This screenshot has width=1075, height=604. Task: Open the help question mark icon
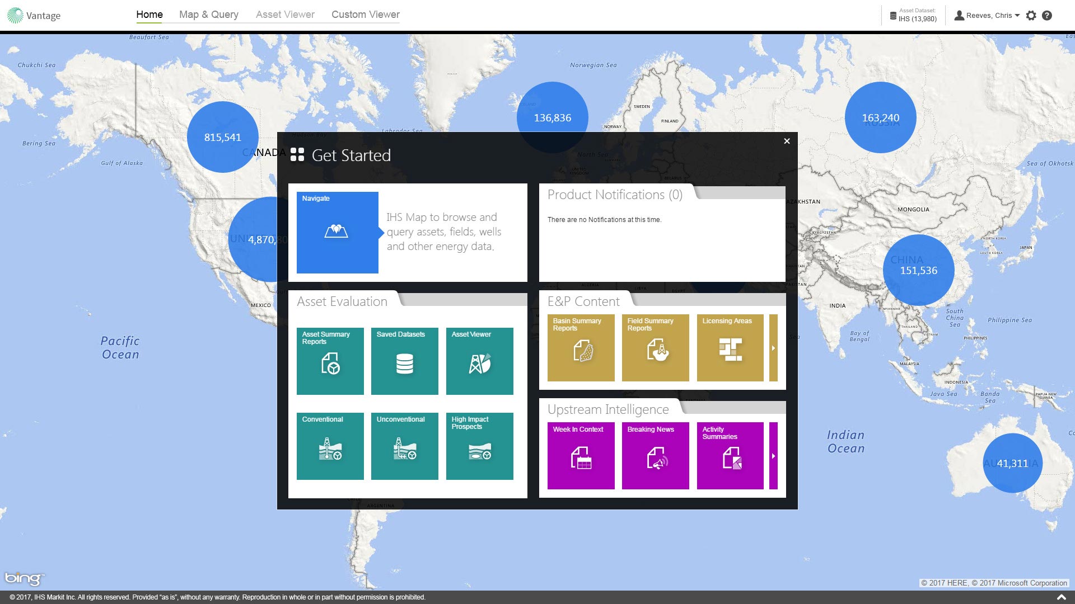pyautogui.click(x=1047, y=16)
